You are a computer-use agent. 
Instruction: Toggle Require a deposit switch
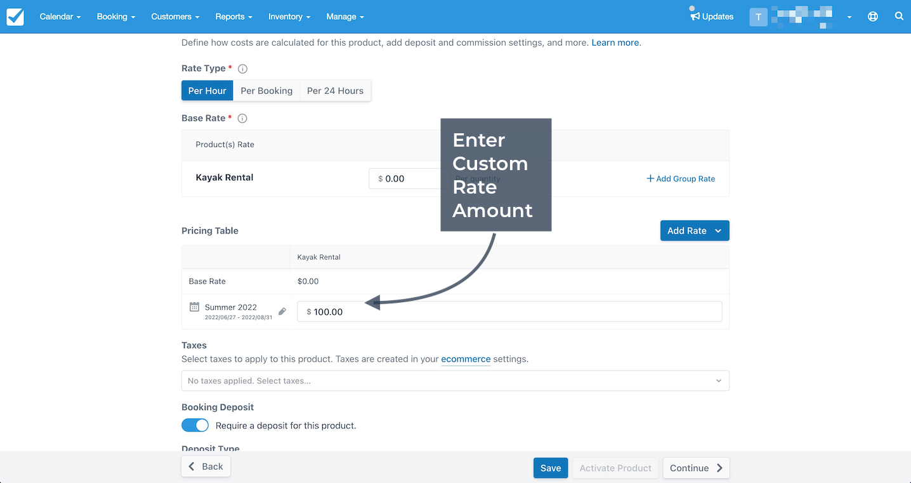195,425
